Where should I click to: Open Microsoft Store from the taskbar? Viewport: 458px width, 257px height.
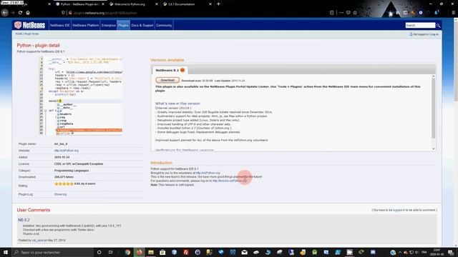(x=162, y=252)
